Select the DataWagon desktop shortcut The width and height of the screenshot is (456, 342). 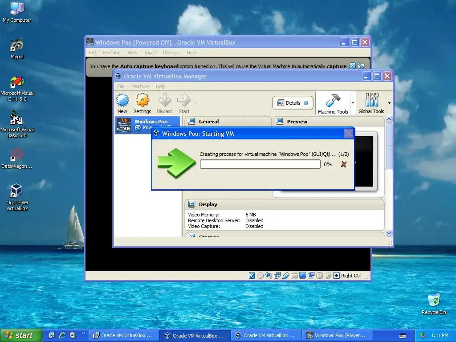click(17, 159)
